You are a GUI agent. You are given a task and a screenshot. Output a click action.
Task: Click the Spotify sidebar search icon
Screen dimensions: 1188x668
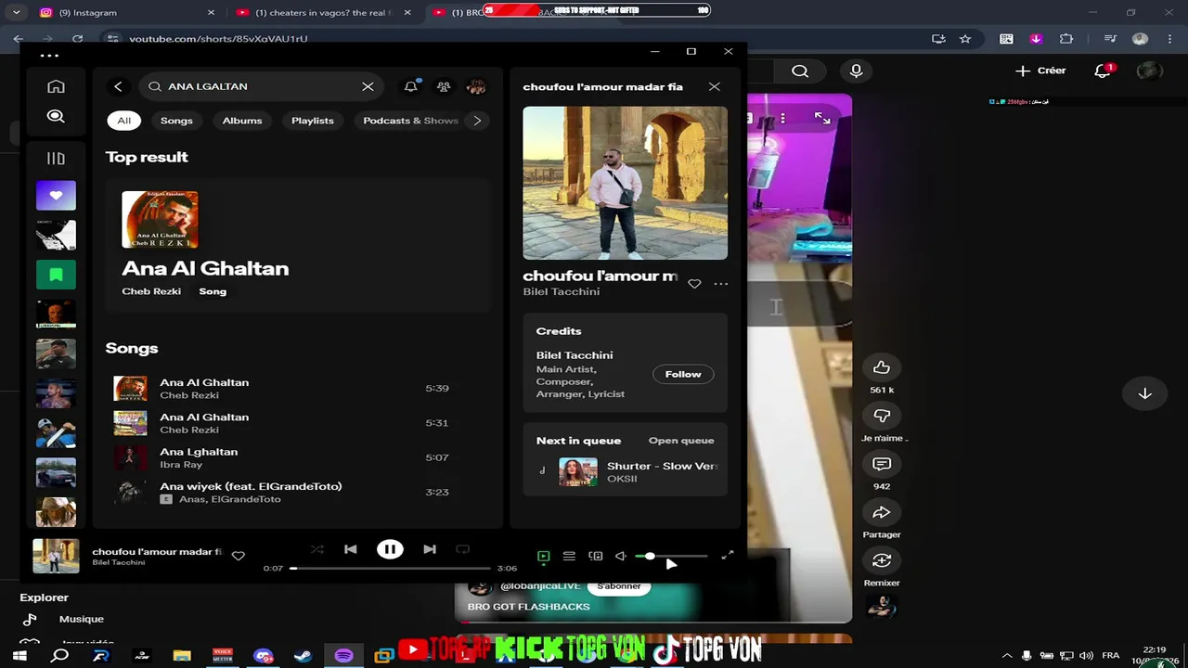tap(56, 116)
